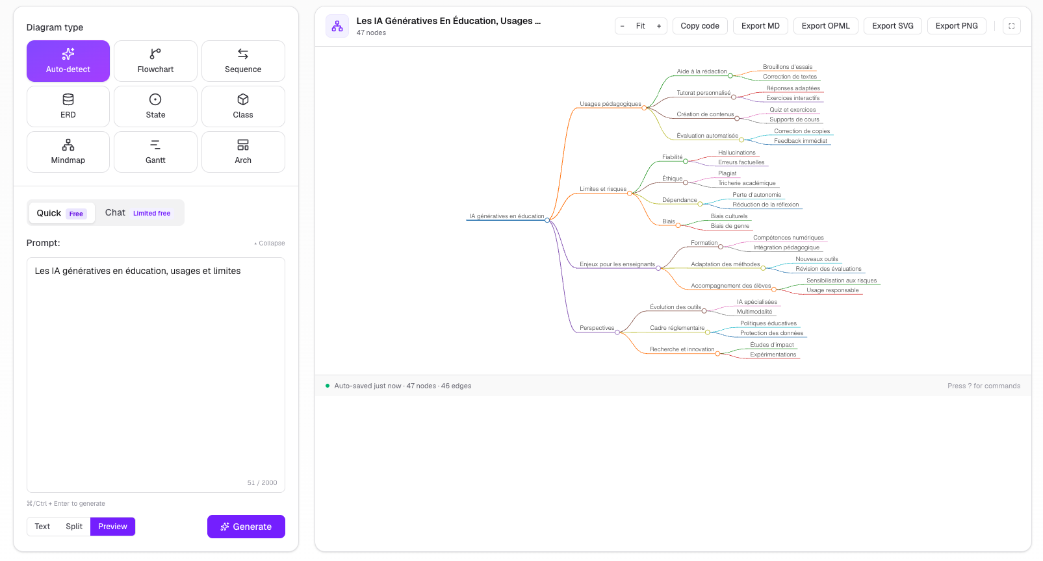
Task: Switch to the Chat tab
Action: (x=138, y=213)
